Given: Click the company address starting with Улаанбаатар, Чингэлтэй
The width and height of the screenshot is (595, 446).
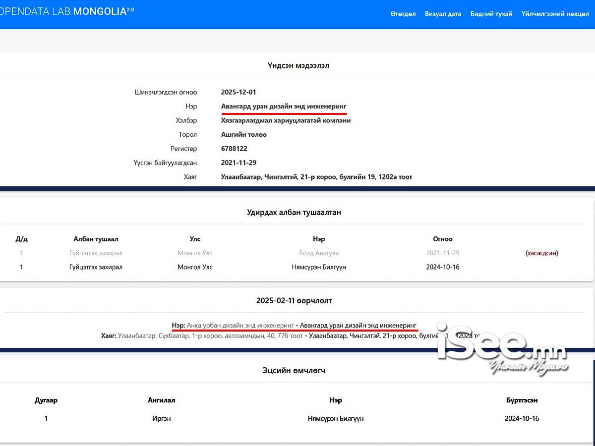Looking at the screenshot, I should pyautogui.click(x=316, y=177).
